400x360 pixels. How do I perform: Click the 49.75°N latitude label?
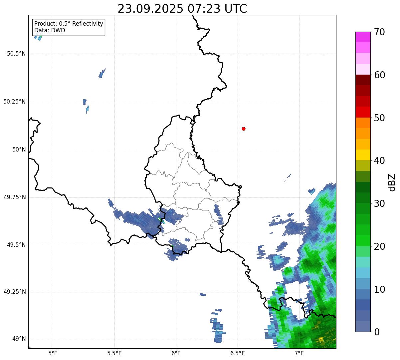pos(15,197)
